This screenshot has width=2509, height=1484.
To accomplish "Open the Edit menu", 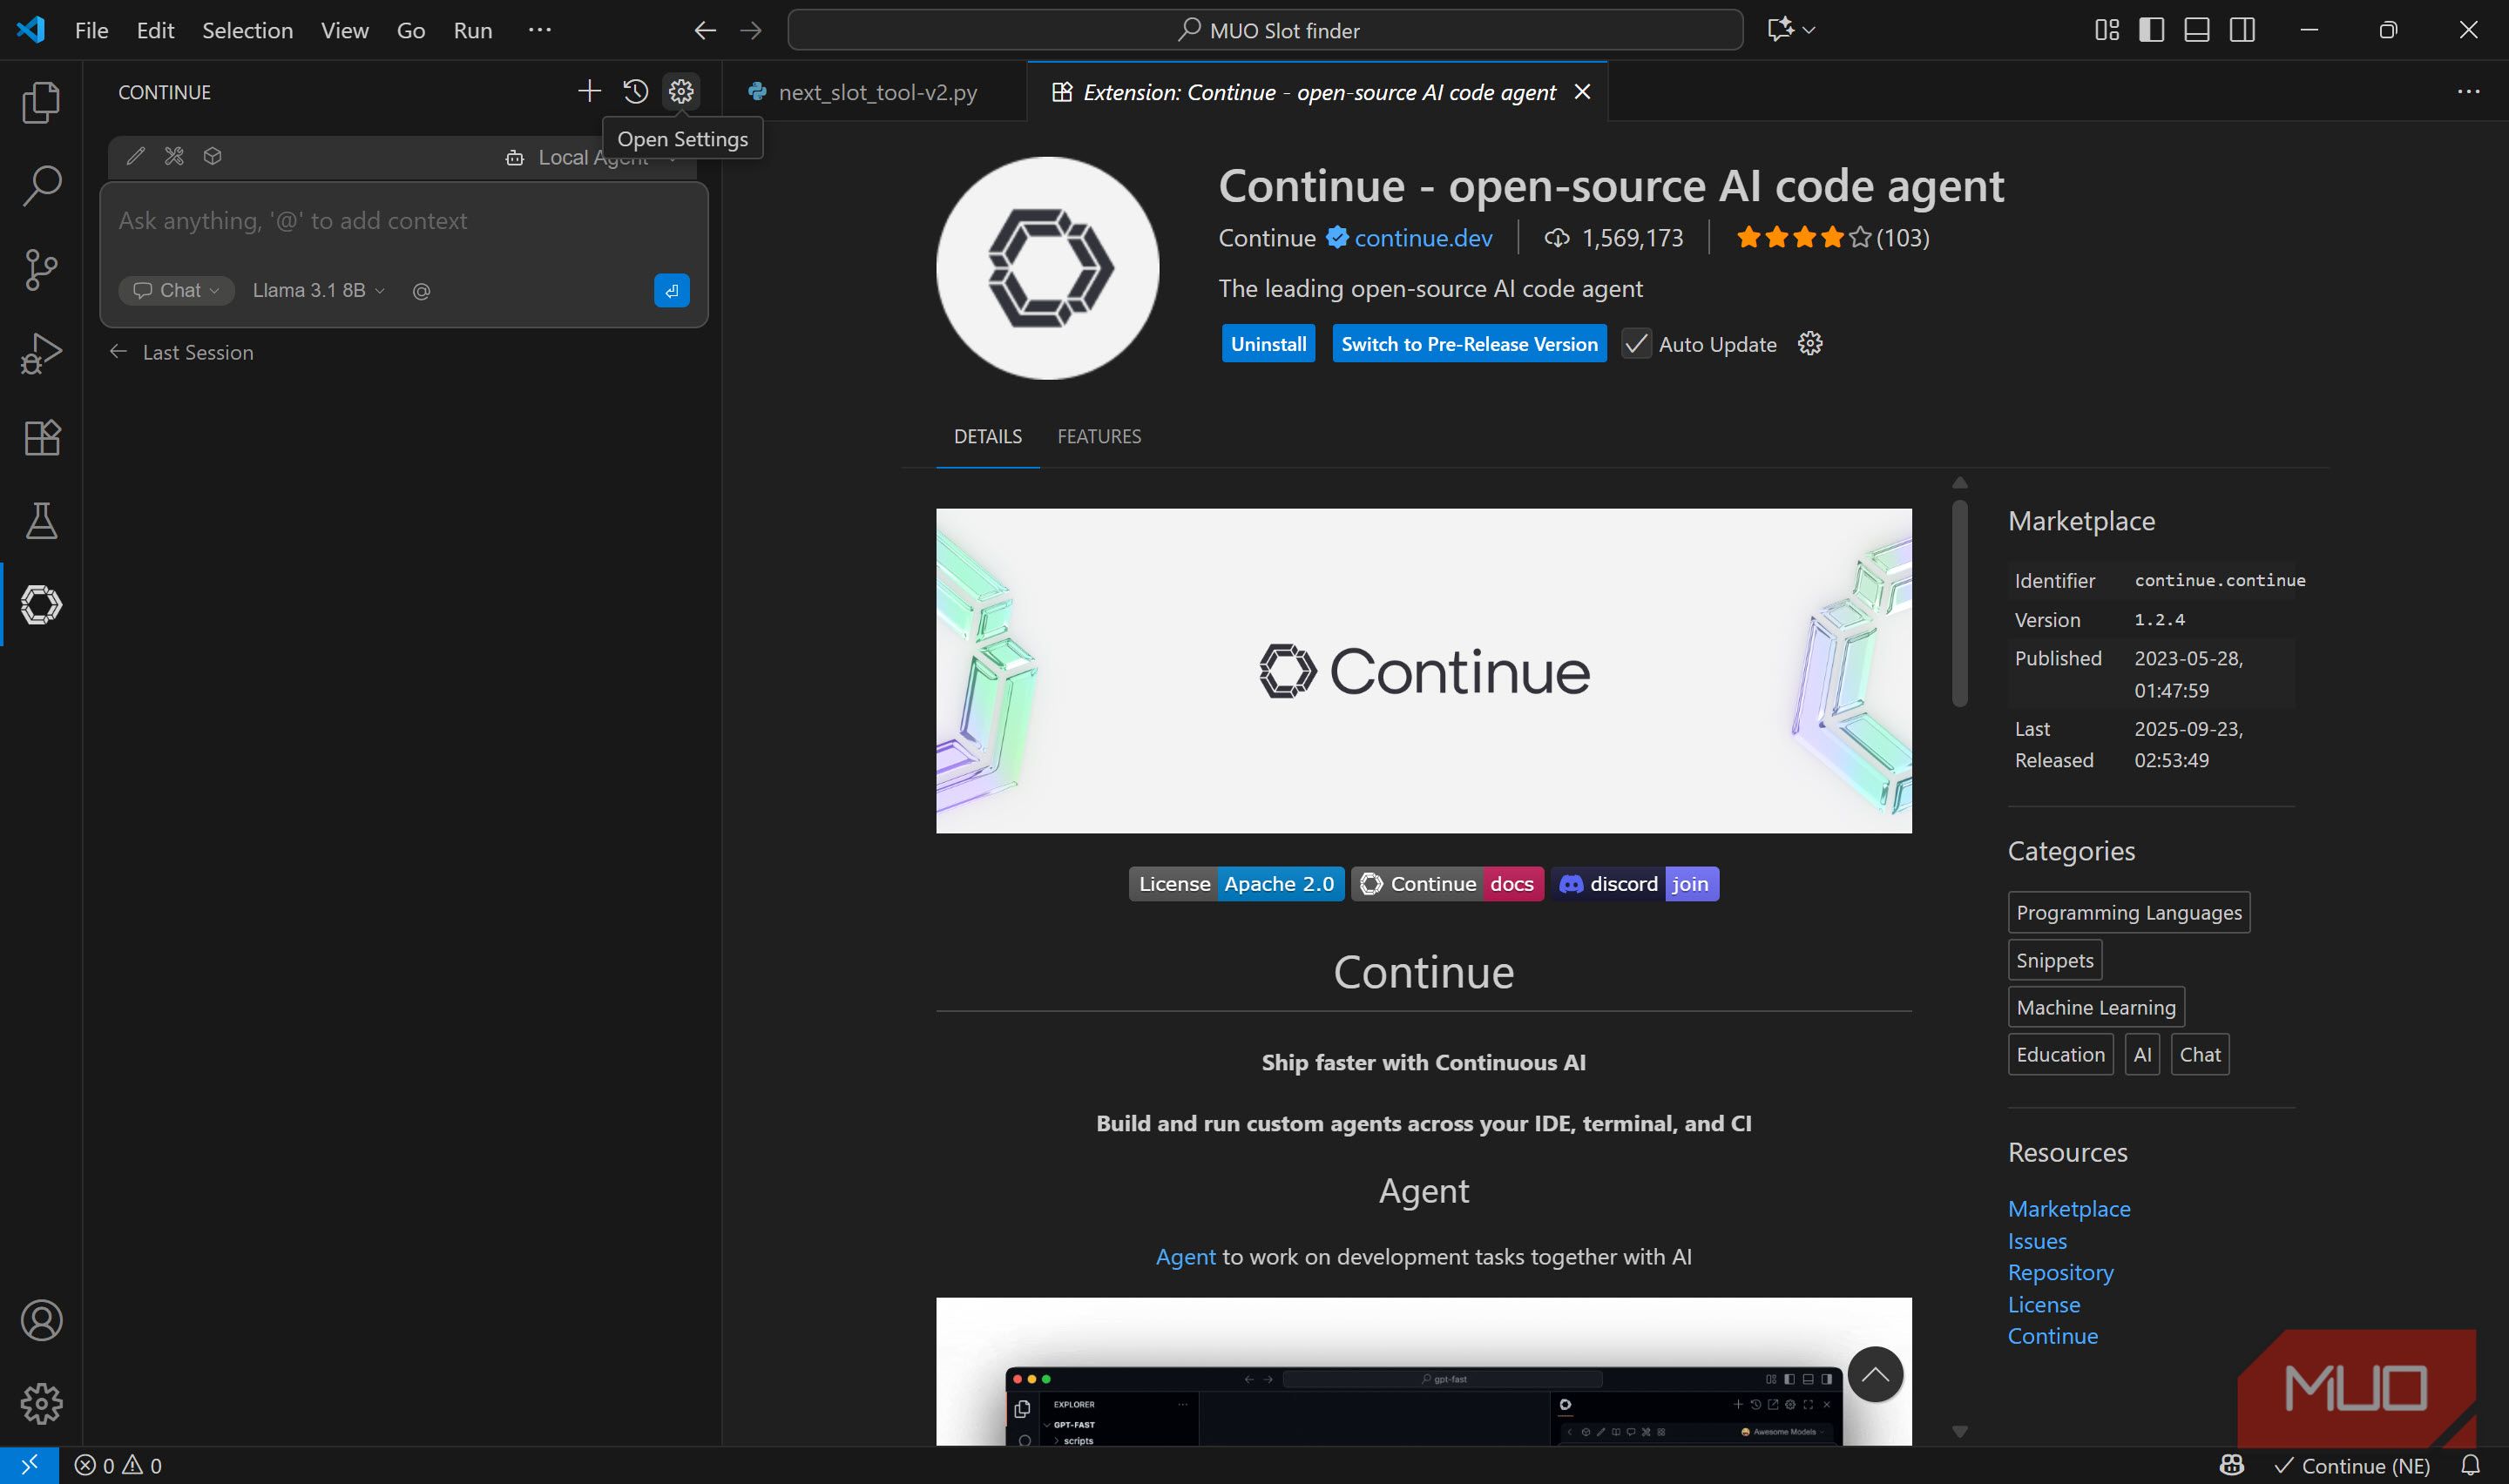I will (x=155, y=30).
